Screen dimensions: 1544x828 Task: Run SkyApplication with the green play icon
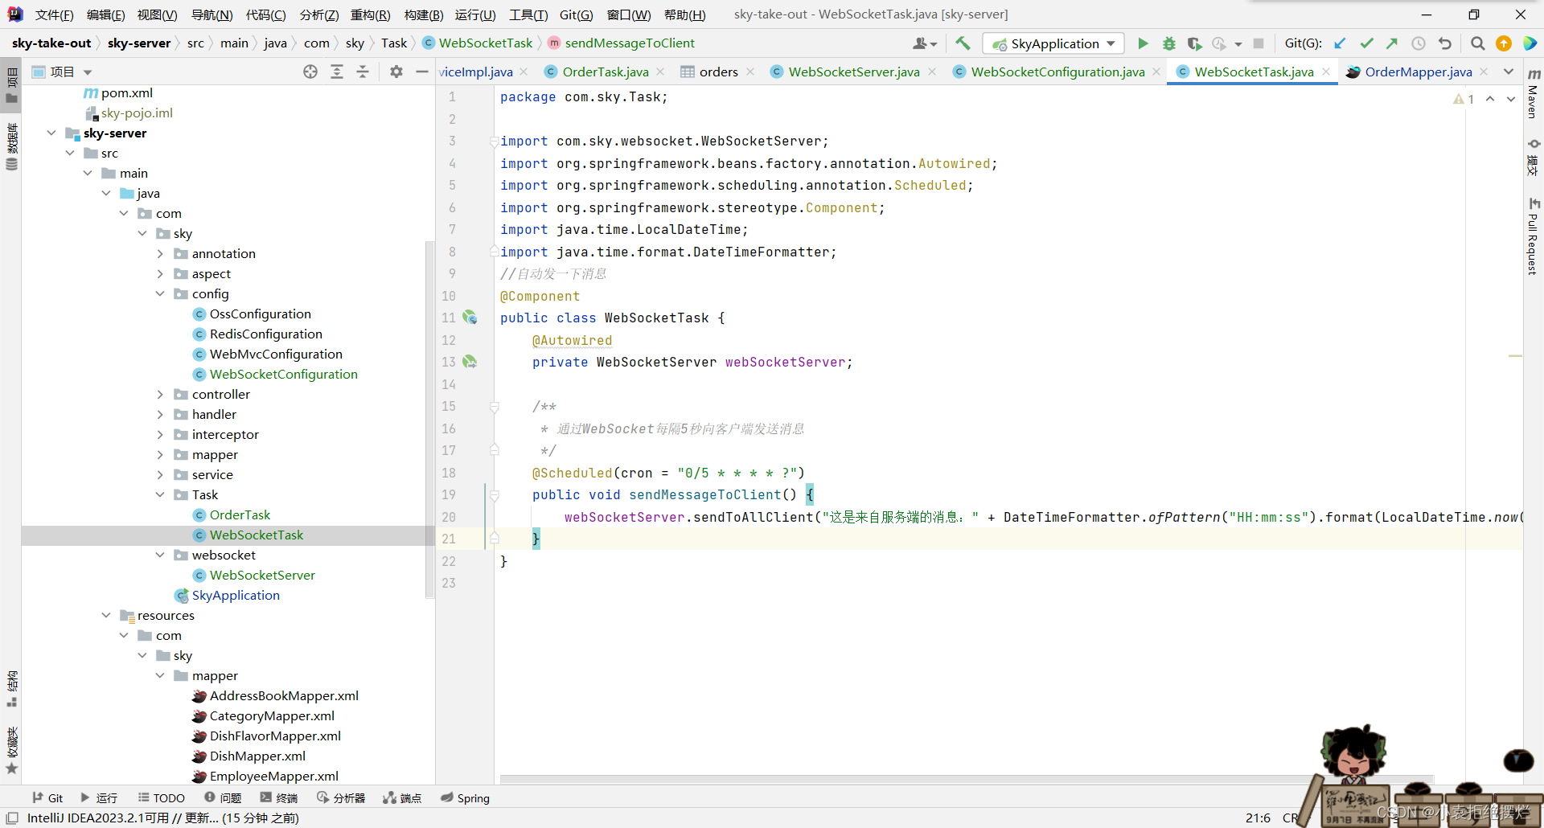(1143, 43)
